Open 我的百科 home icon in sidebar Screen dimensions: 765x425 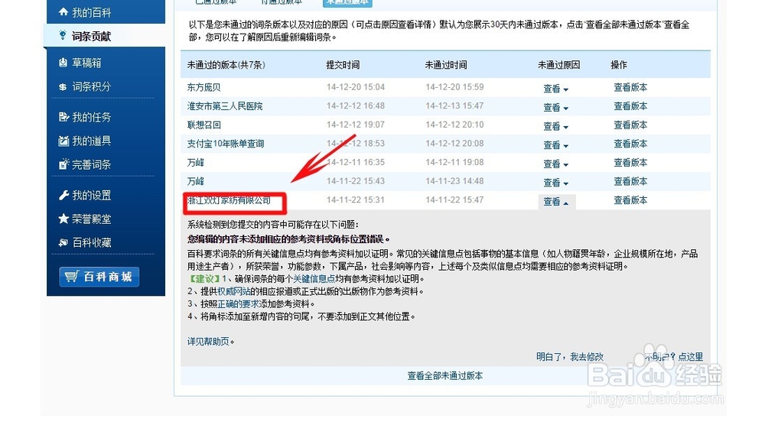tap(63, 11)
